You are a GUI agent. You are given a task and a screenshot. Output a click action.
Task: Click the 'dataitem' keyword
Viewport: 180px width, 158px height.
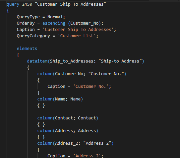(37, 61)
